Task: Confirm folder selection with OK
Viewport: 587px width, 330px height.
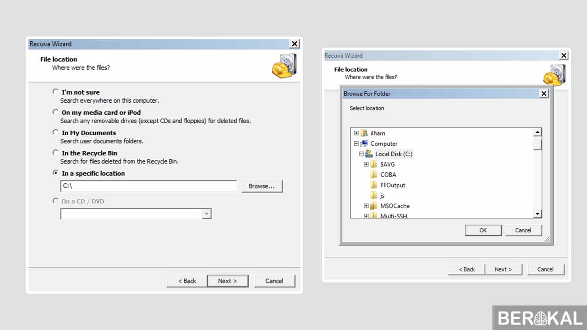Action: pyautogui.click(x=483, y=230)
